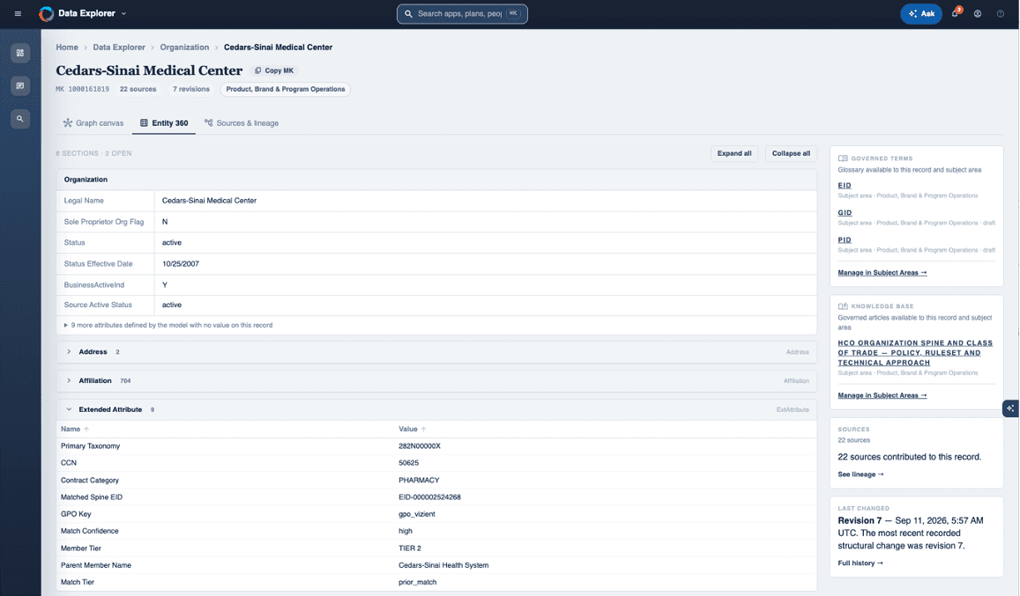1020x596 pixels.
Task: Select Matched Spine EID value EID-000002524268
Action: click(x=429, y=497)
